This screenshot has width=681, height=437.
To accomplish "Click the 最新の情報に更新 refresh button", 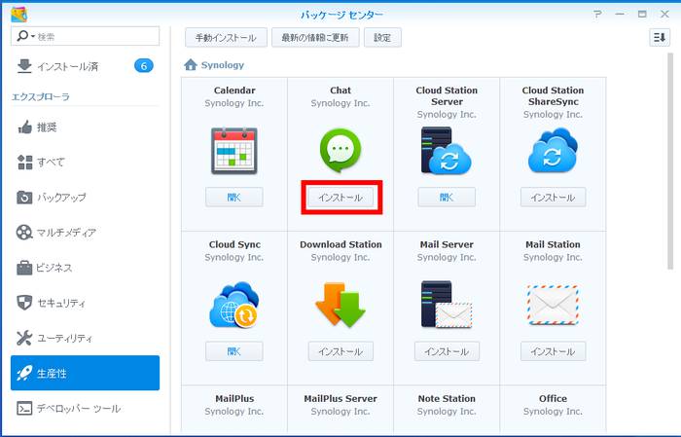I will [315, 37].
